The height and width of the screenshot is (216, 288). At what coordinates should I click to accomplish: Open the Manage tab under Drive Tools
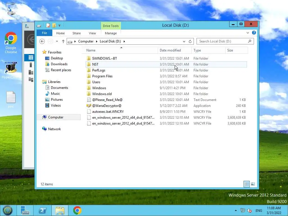tap(111, 33)
